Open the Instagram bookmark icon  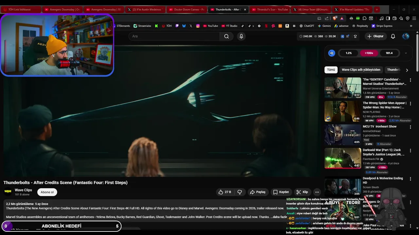click(x=198, y=26)
